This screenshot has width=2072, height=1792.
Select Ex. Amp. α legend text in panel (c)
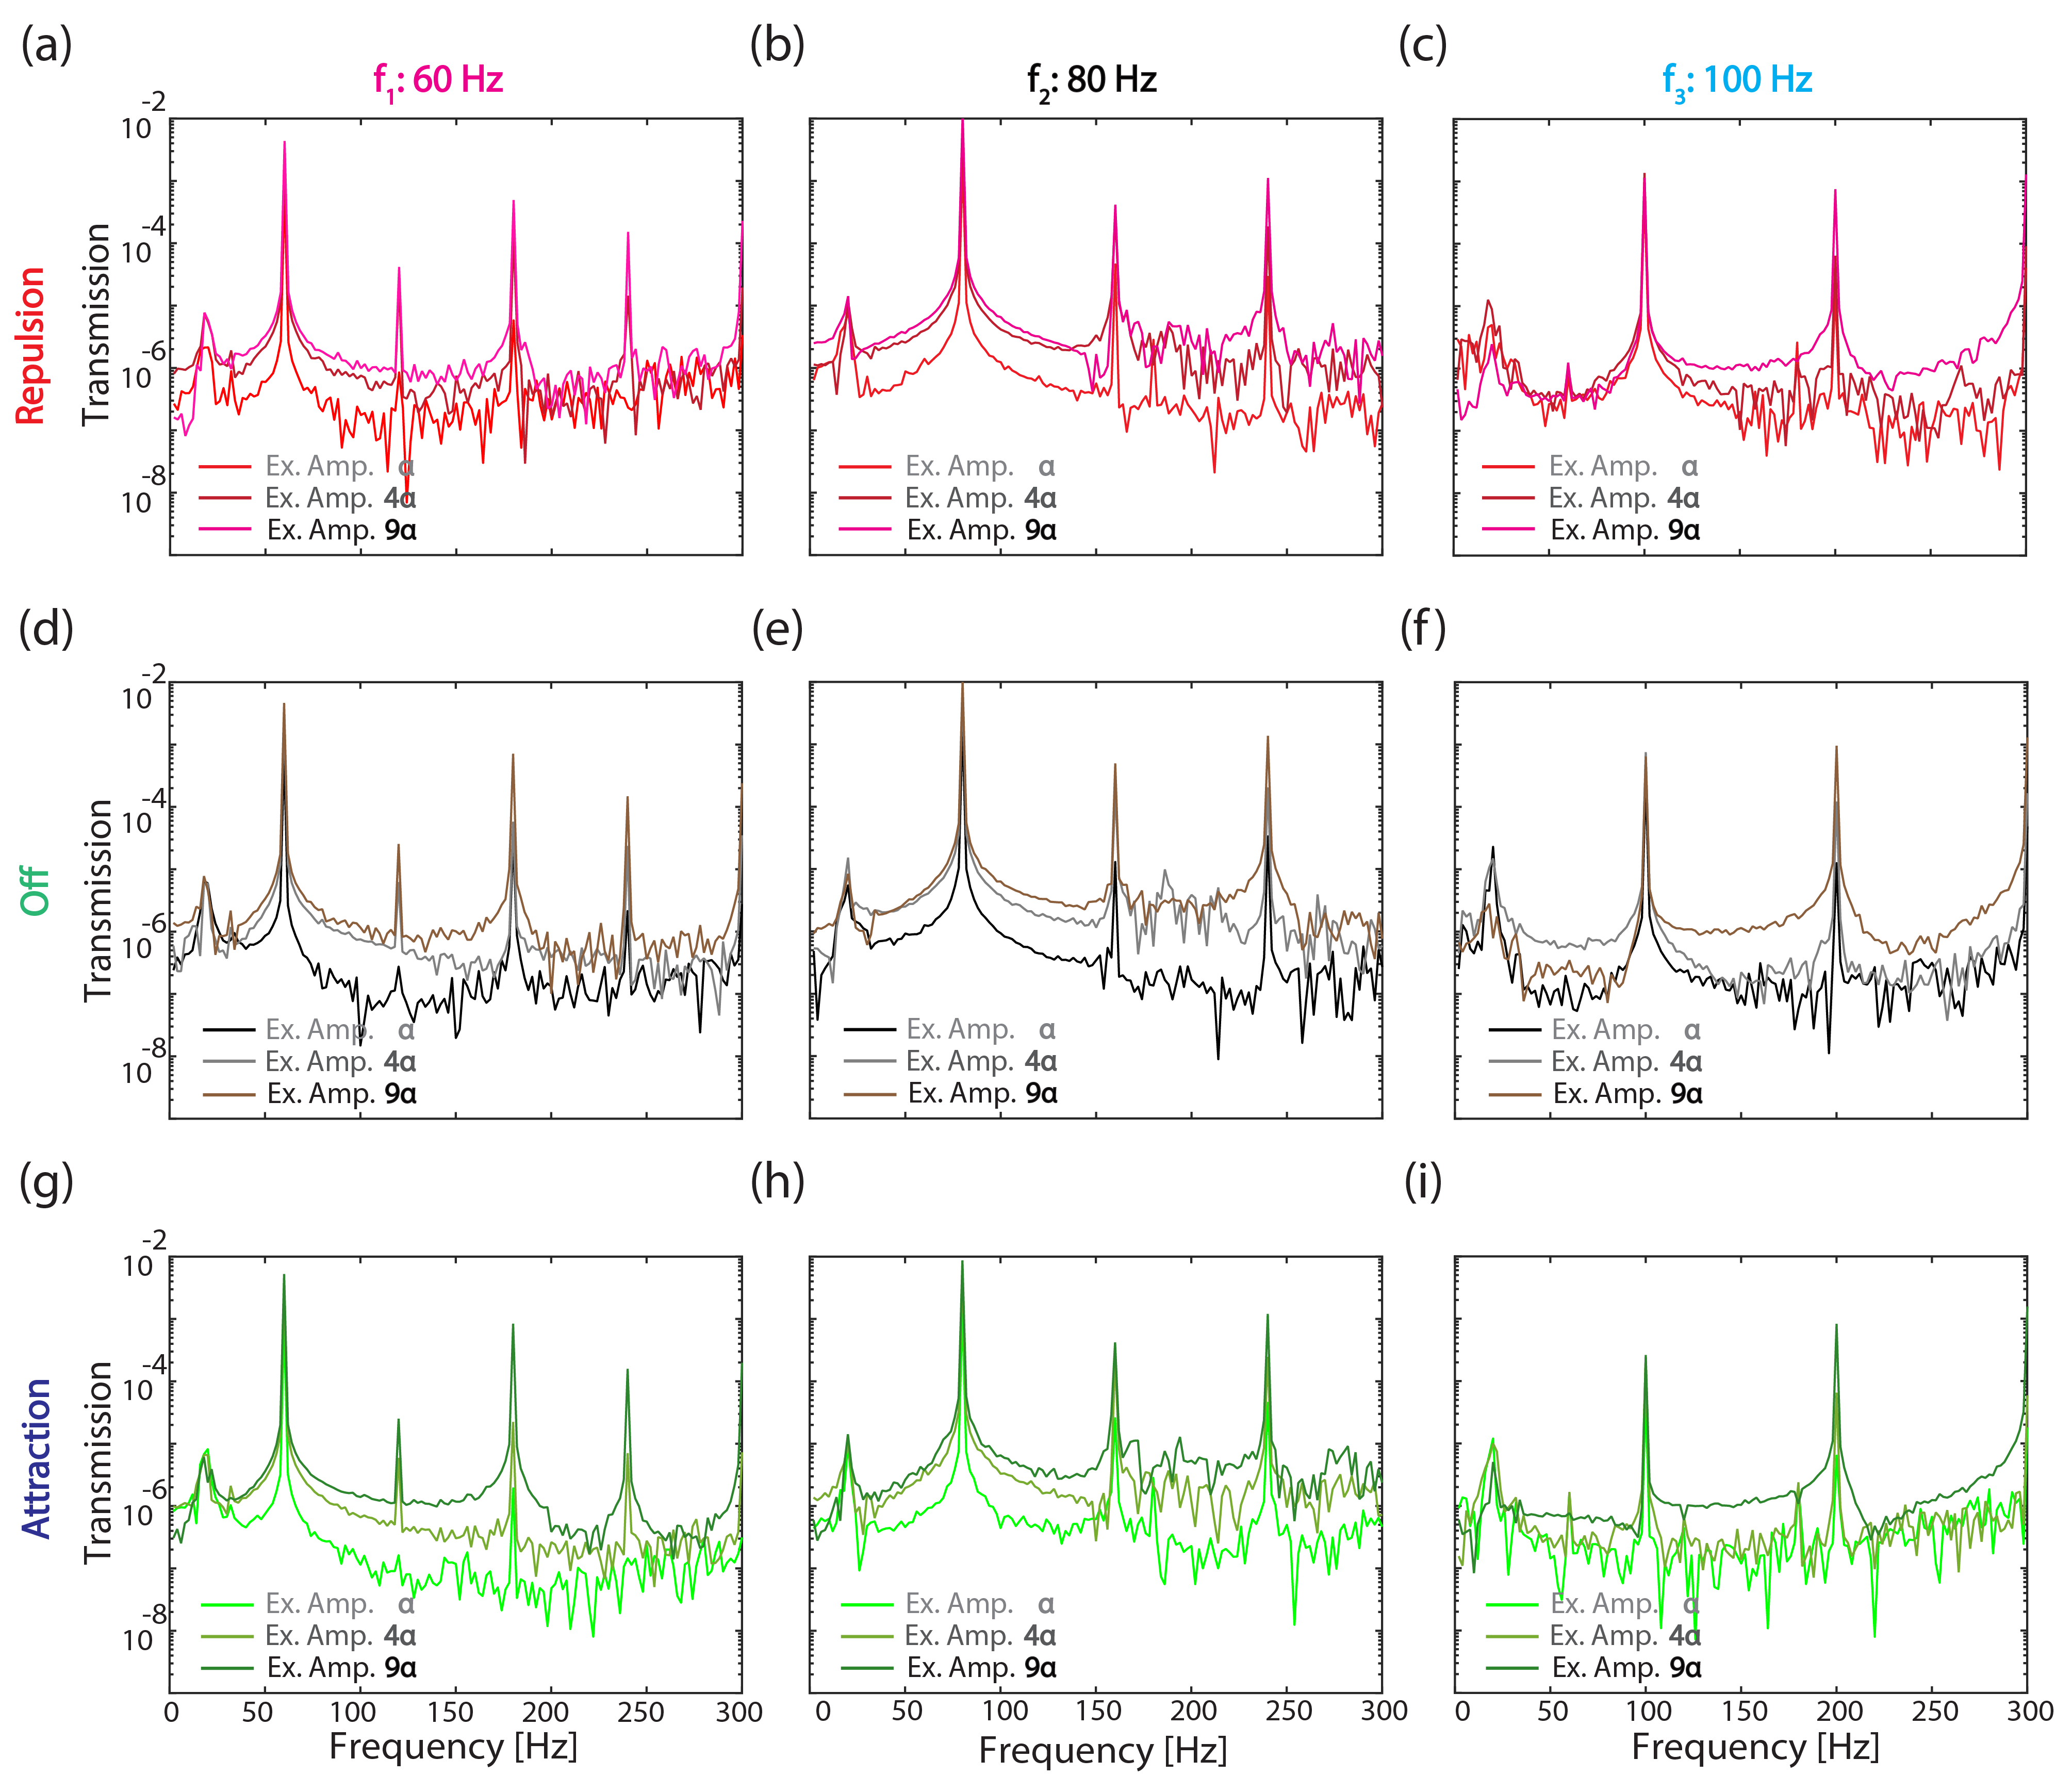click(x=1624, y=466)
